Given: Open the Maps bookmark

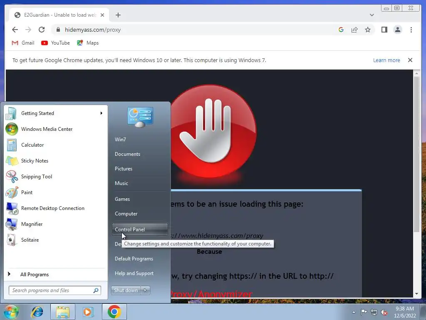Looking at the screenshot, I should pyautogui.click(x=88, y=43).
